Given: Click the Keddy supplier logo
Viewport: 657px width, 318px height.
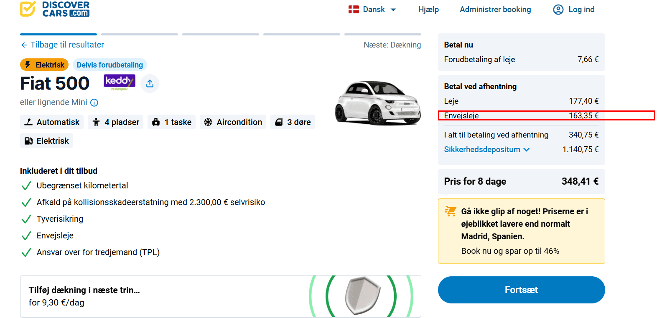Looking at the screenshot, I should (120, 82).
